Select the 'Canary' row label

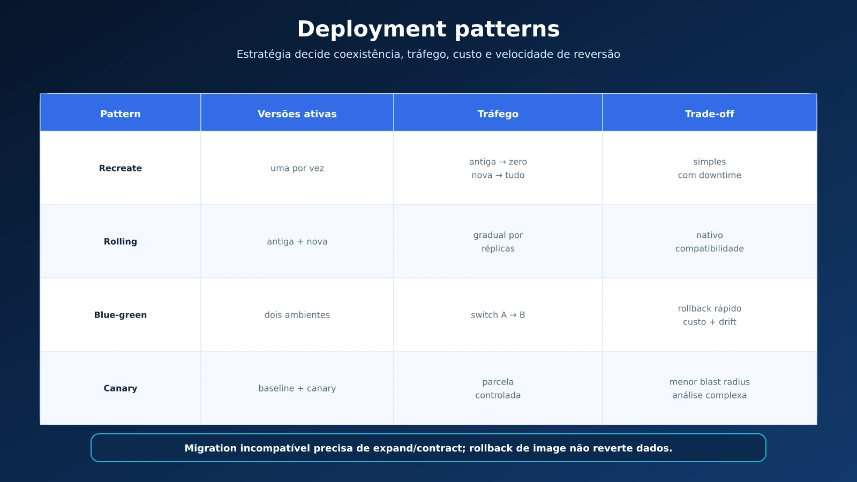(x=121, y=388)
